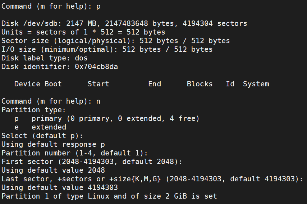Click the 'Select (default p):' prompt
The image size is (307, 204).
(x=42, y=136)
